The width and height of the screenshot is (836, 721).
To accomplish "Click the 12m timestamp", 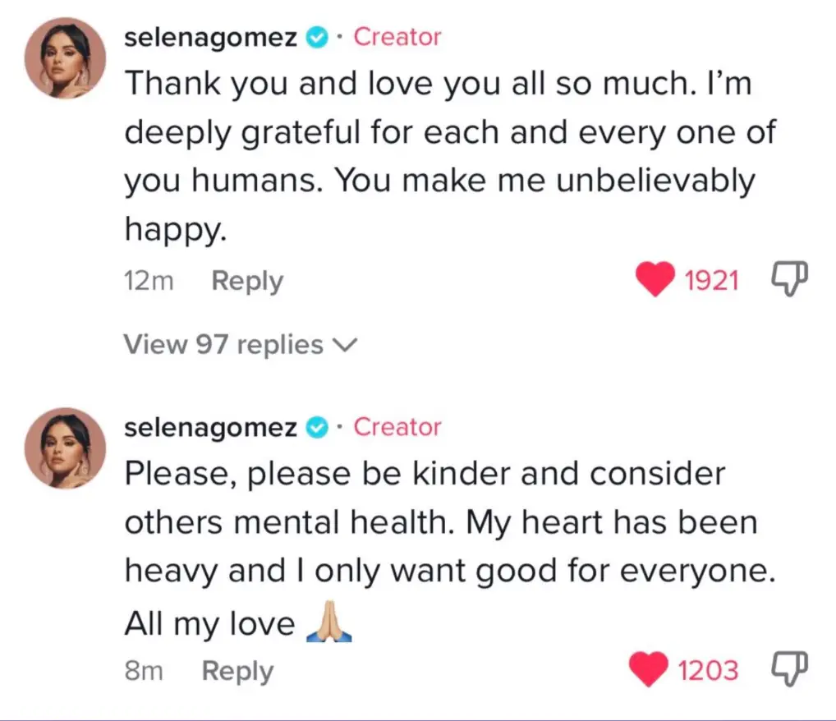I will [x=149, y=281].
